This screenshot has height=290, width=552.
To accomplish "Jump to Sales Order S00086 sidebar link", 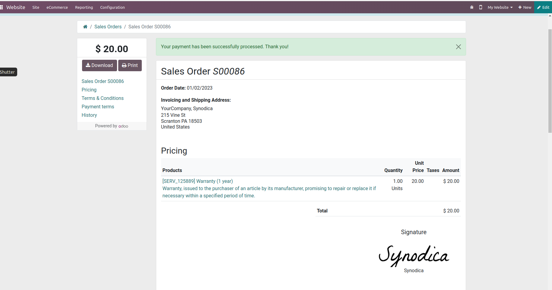I will [103, 81].
